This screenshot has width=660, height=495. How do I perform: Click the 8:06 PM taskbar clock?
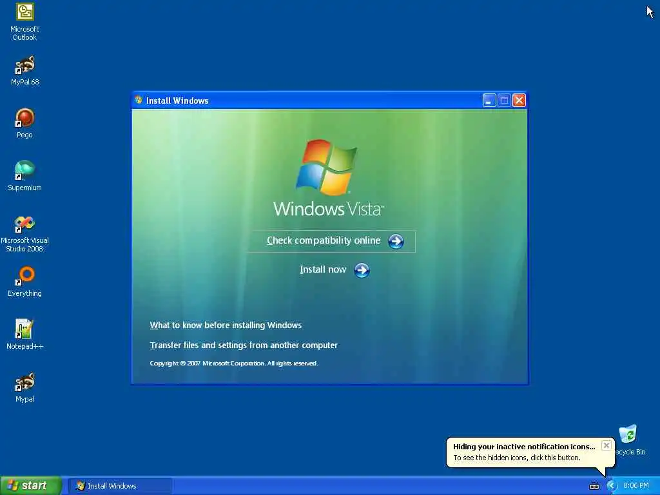coord(636,486)
